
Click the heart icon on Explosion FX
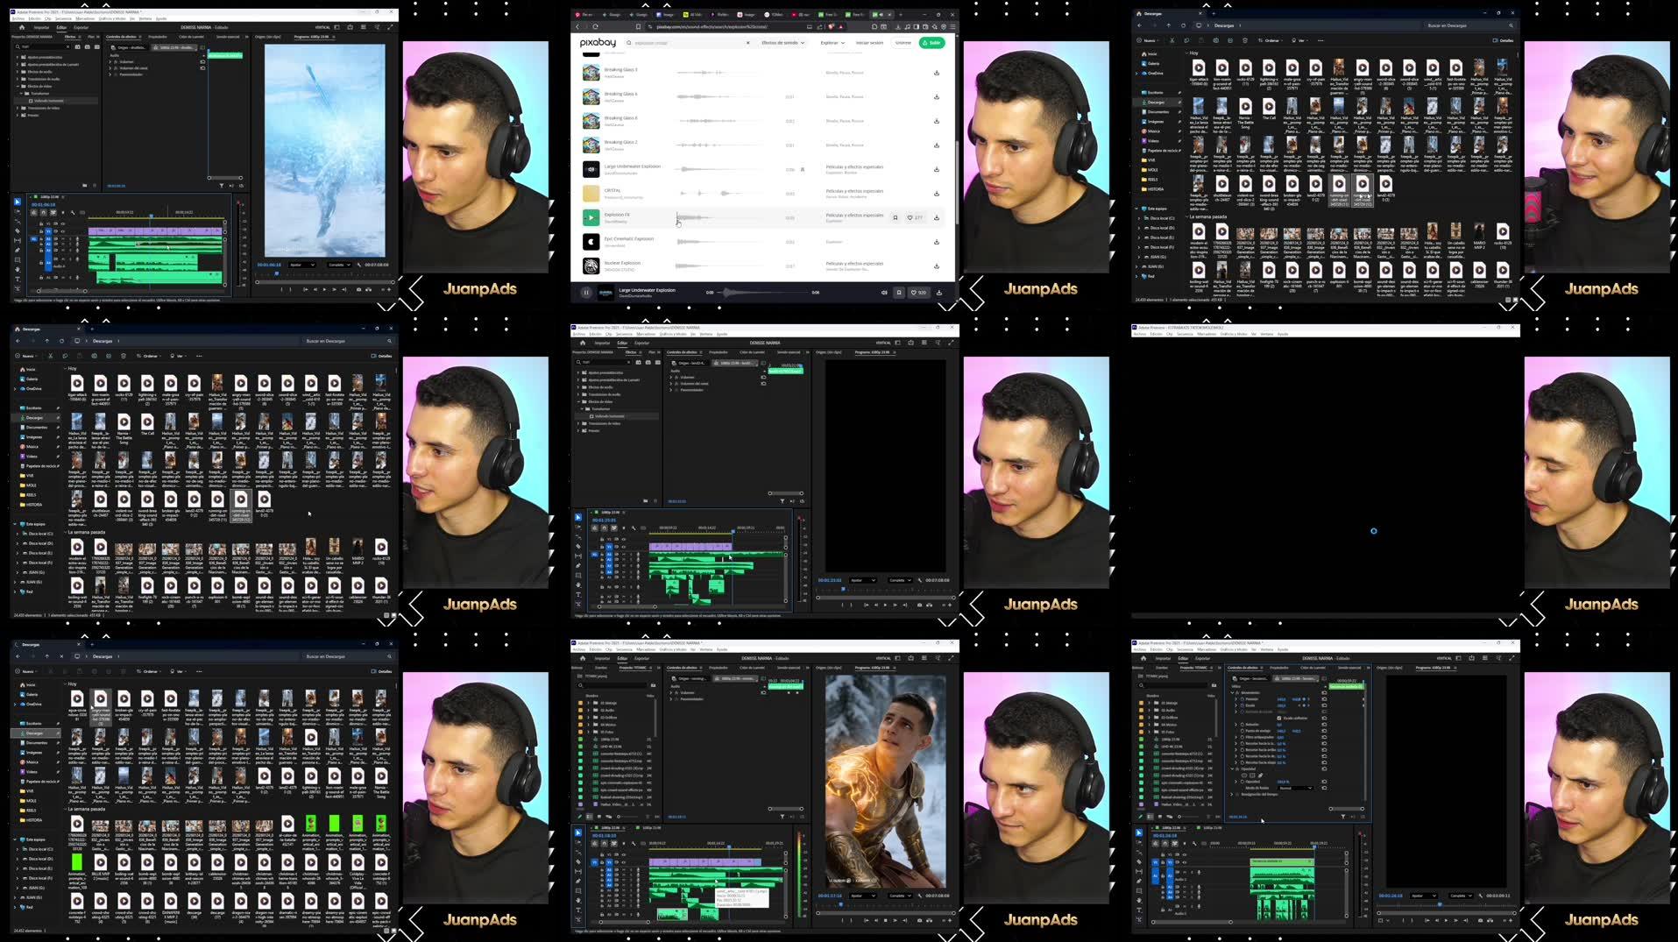910,217
